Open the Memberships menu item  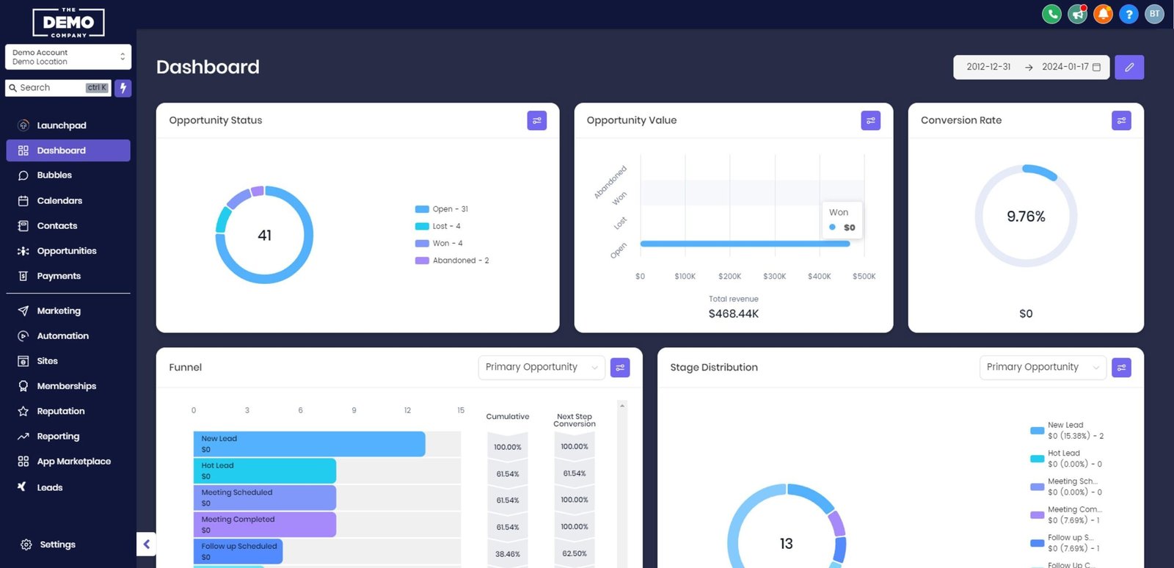(68, 386)
